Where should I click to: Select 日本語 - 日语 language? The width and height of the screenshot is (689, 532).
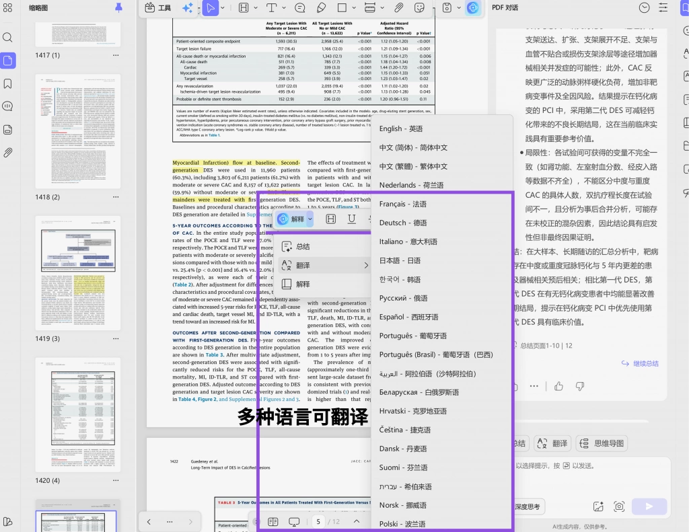pyautogui.click(x=441, y=260)
